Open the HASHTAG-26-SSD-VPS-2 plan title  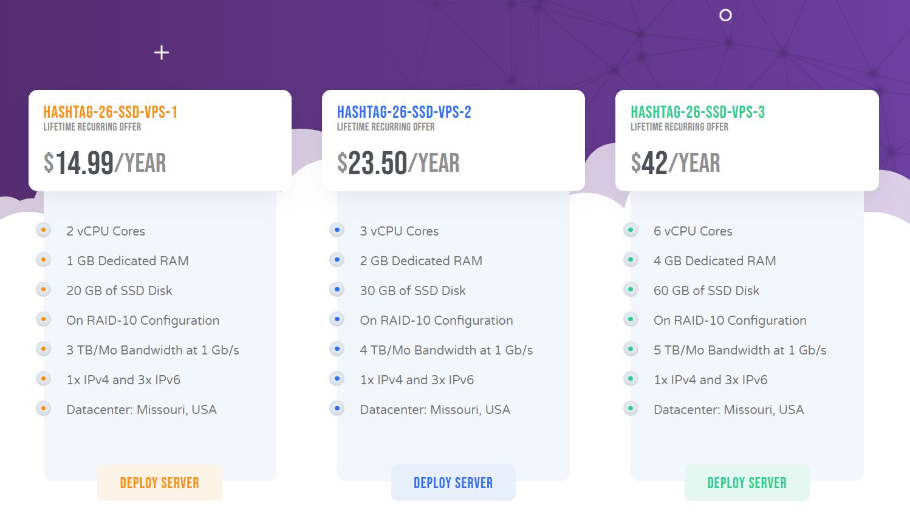click(x=404, y=112)
